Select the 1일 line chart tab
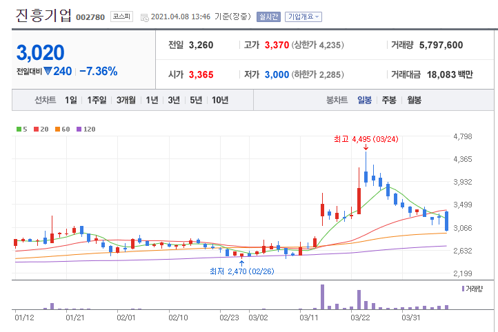The height and width of the screenshot is (332, 498). [71, 100]
